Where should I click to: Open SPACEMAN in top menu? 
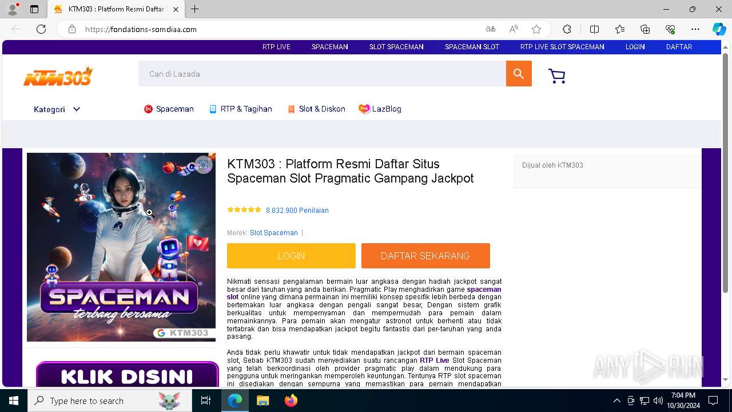click(329, 47)
